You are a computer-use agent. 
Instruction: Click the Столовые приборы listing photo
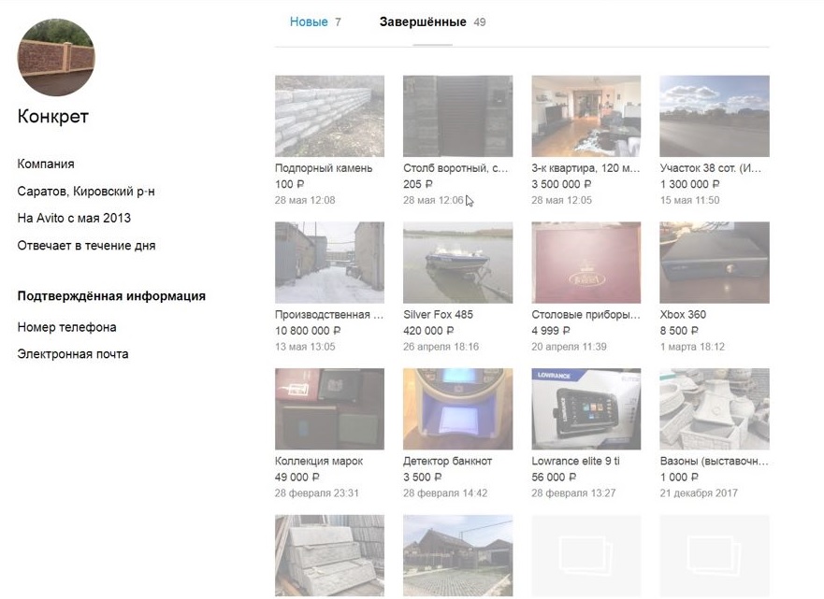[585, 263]
